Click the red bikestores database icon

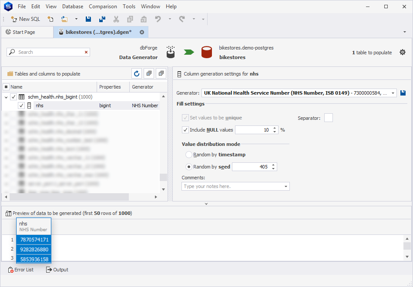tap(206, 52)
